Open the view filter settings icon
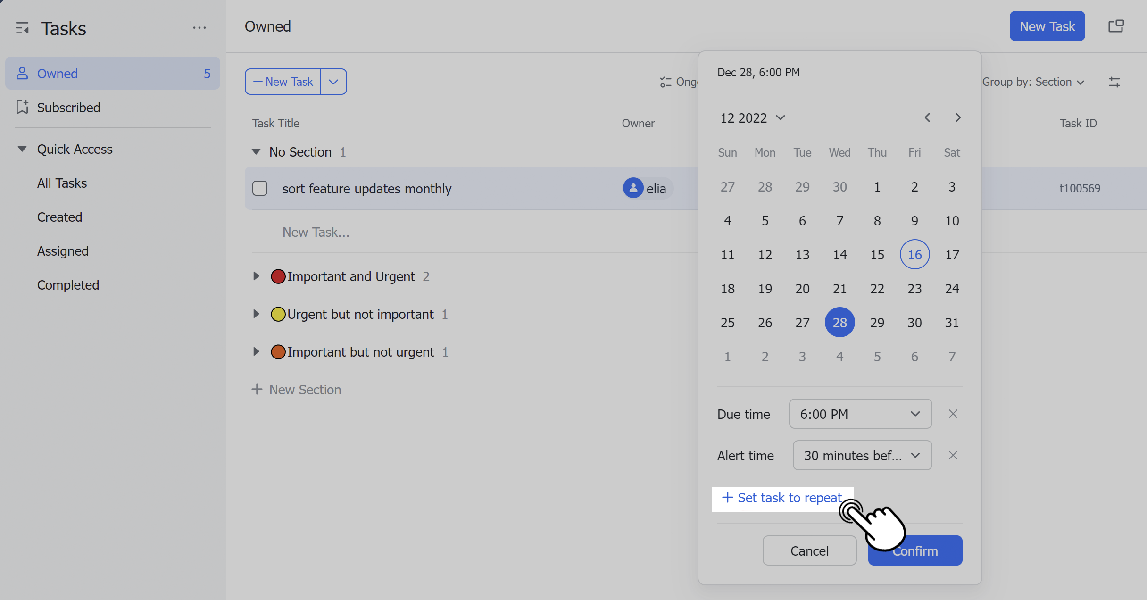Image resolution: width=1147 pixels, height=600 pixels. click(1115, 82)
